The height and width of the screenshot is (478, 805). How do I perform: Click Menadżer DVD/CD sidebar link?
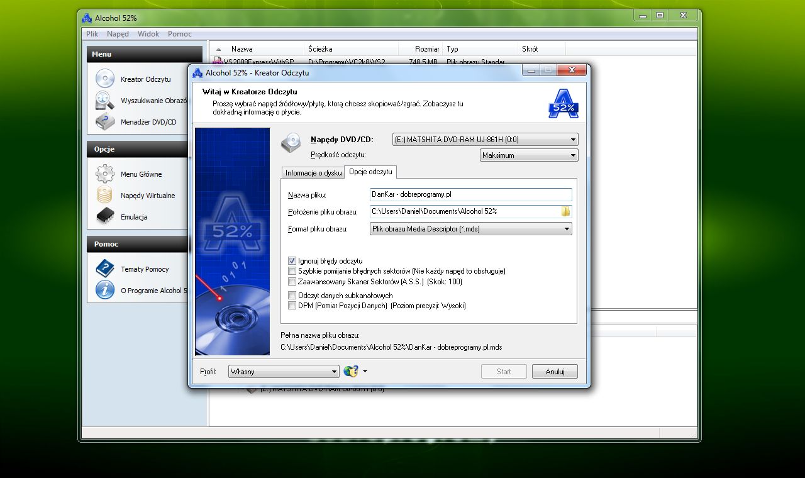click(148, 122)
